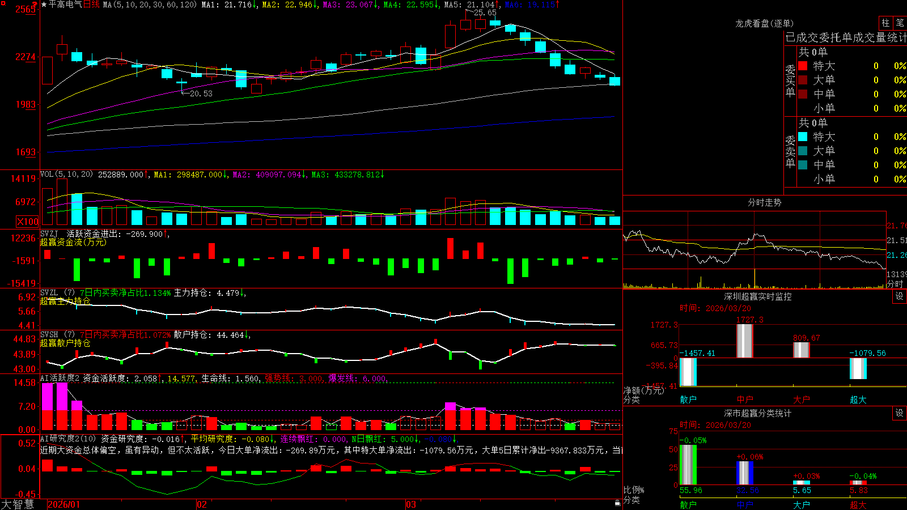Click the yellow MA2: 22.946 value
The image size is (907, 510).
tap(290, 5)
